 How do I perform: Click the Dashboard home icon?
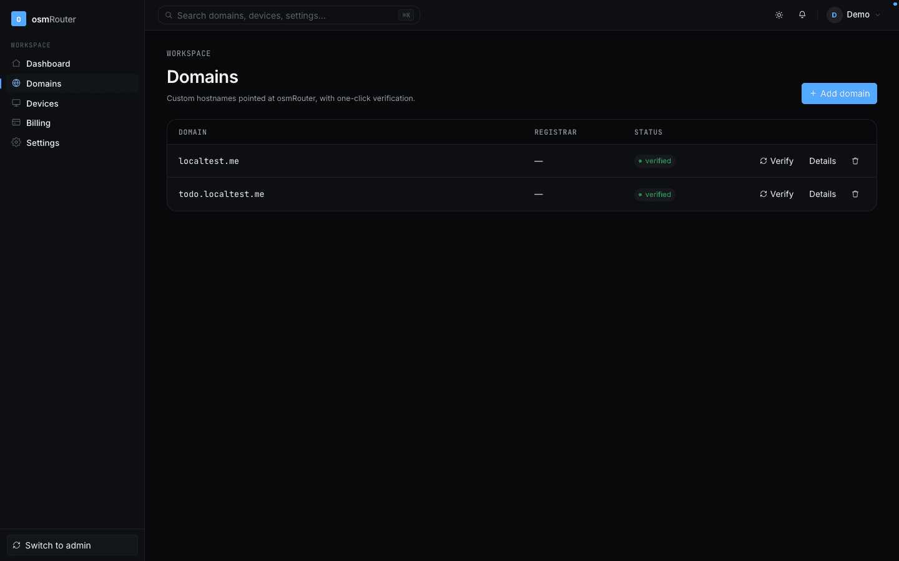[x=16, y=64]
